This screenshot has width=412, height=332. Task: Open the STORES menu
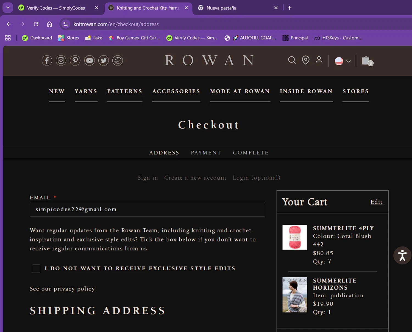(356, 91)
